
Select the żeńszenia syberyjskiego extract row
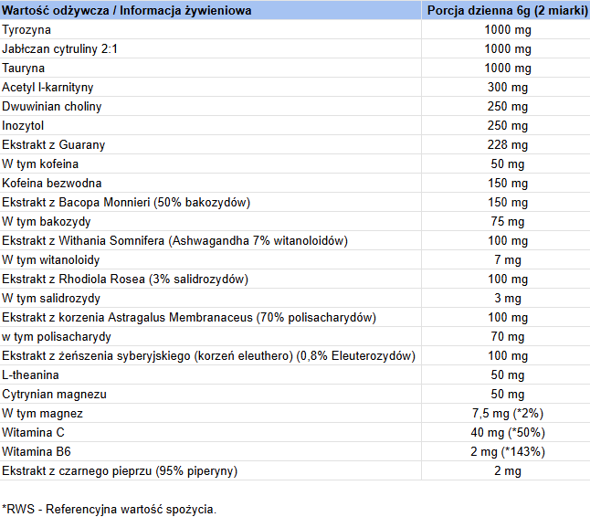pos(295,356)
